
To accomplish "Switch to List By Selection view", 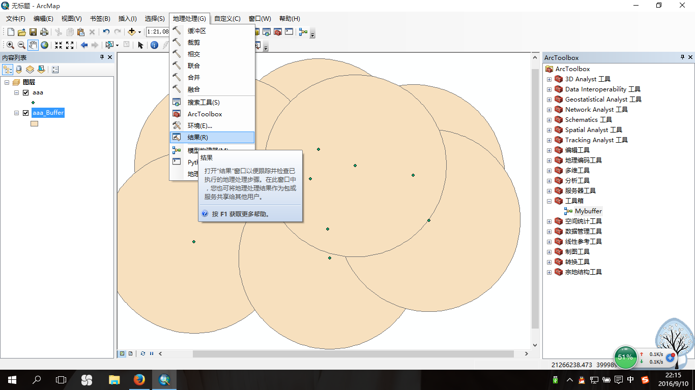I will pyautogui.click(x=41, y=70).
